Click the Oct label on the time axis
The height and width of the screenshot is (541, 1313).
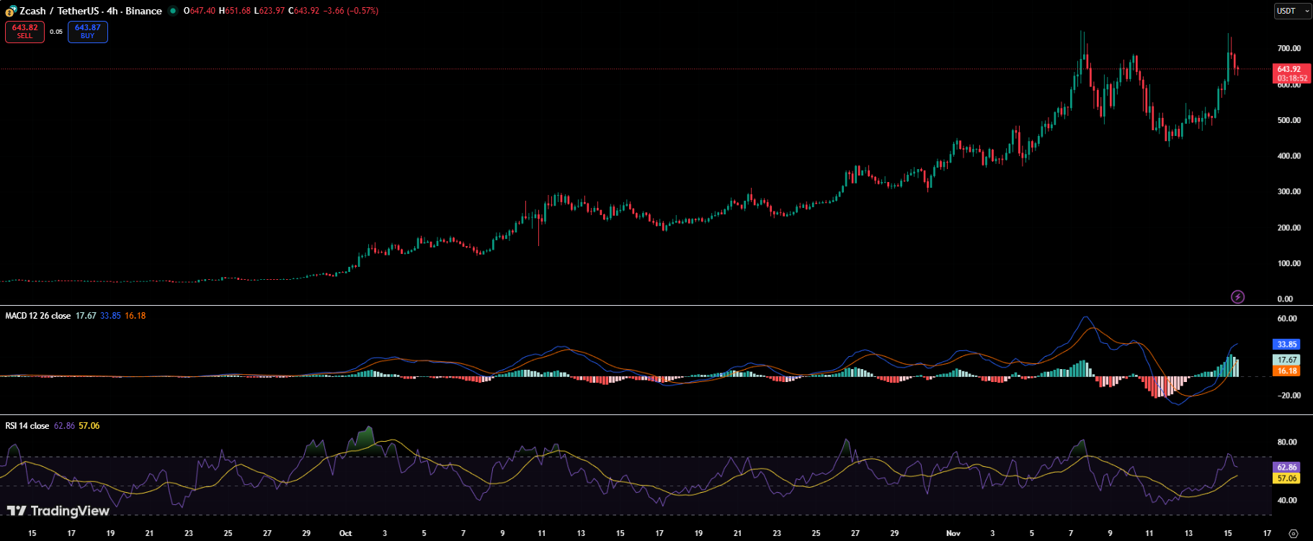(x=345, y=533)
